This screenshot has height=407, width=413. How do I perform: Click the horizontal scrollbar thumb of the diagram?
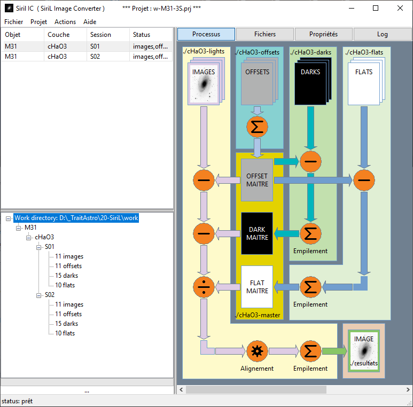coord(256,389)
